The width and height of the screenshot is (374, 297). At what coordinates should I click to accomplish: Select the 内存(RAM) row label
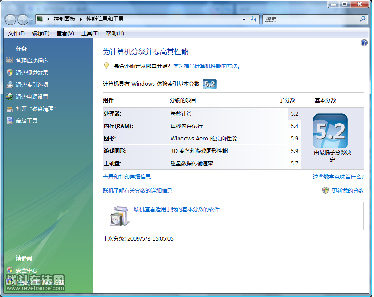point(118,126)
